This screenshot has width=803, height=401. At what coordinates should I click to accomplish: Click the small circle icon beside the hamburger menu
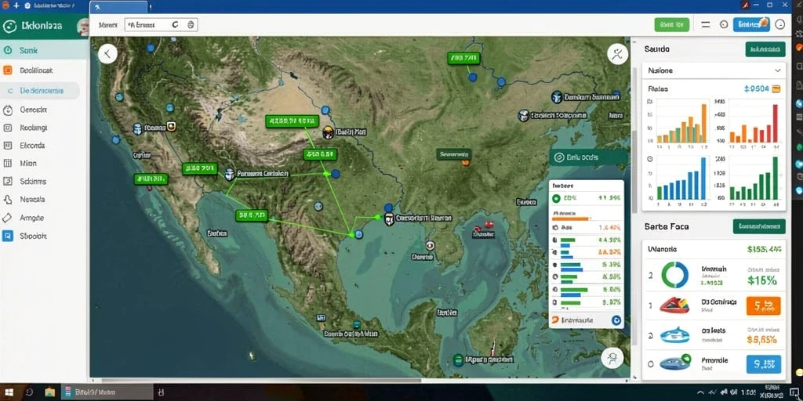(x=724, y=24)
